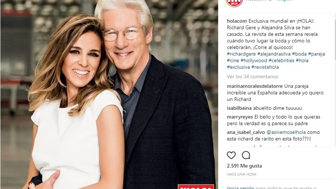Click the post photo of the couple

109,94
